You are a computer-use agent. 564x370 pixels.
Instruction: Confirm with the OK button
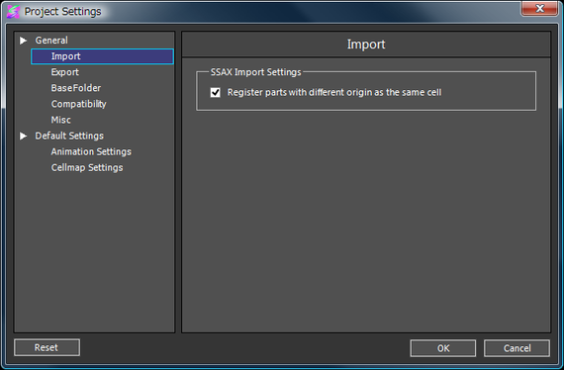(x=442, y=348)
